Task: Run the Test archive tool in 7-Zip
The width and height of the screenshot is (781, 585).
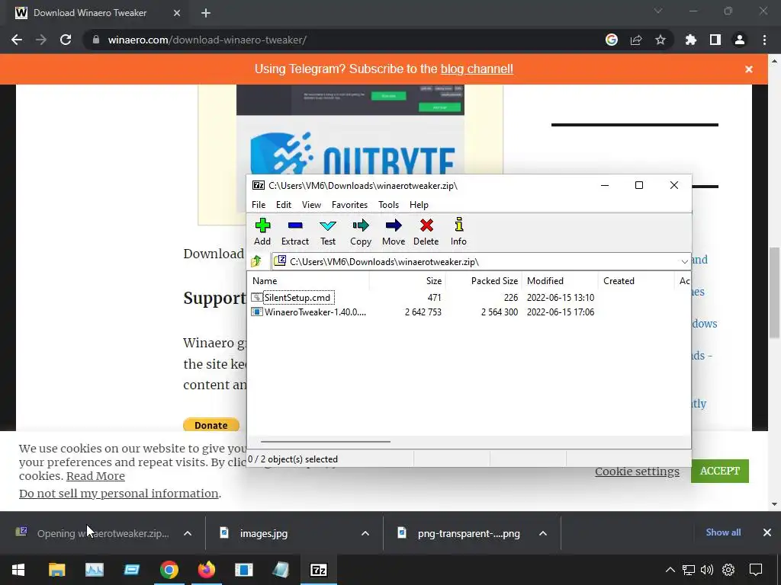Action: pos(328,232)
